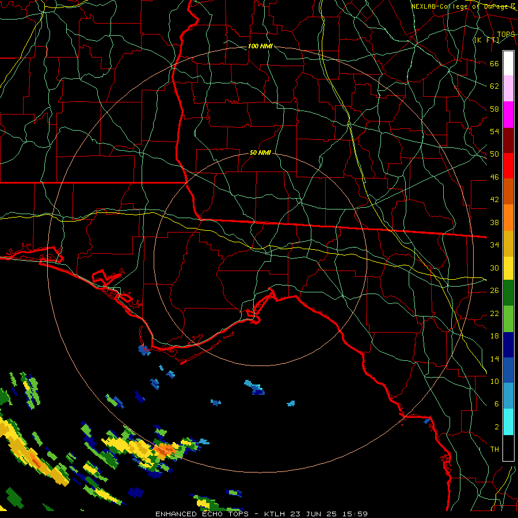
Task: Click the K FT units label
Action: (x=486, y=40)
